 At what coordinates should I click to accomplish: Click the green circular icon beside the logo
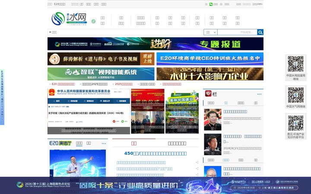(93, 22)
